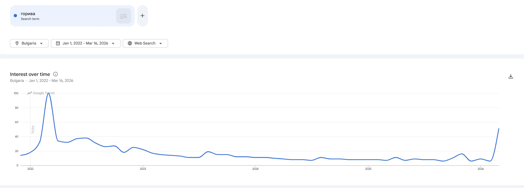The image size is (524, 188).
Task: Add a comparison term with the plus button
Action: click(x=143, y=16)
